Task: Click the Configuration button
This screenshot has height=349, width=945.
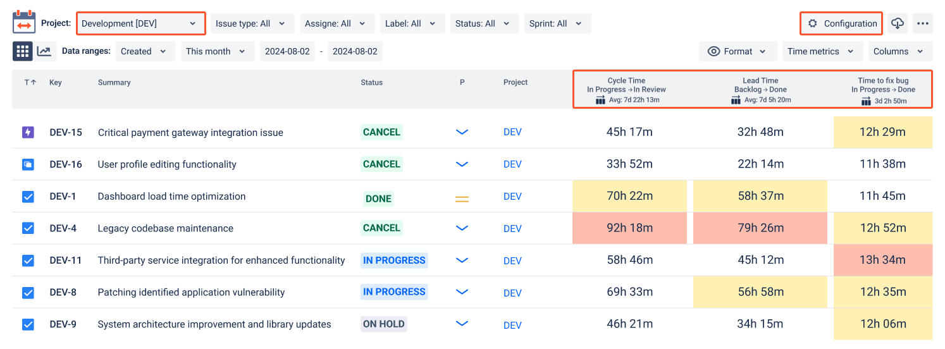Action: pyautogui.click(x=841, y=23)
